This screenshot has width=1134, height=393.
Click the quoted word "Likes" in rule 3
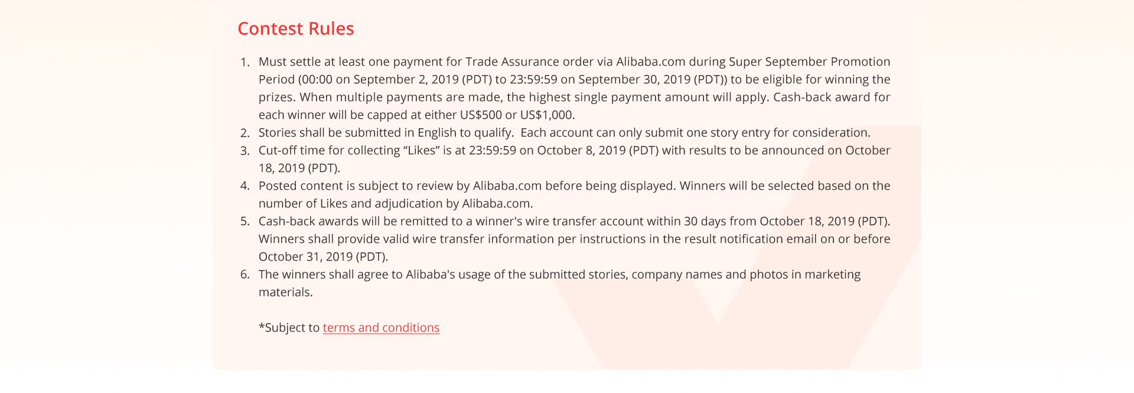pyautogui.click(x=422, y=151)
